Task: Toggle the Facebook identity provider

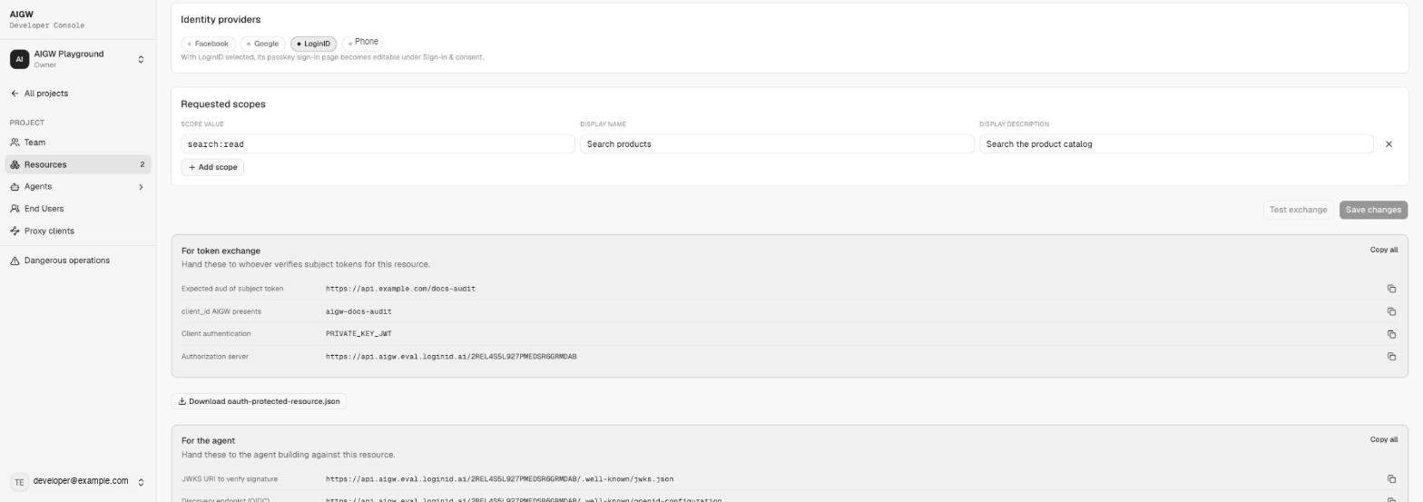Action: click(x=208, y=44)
